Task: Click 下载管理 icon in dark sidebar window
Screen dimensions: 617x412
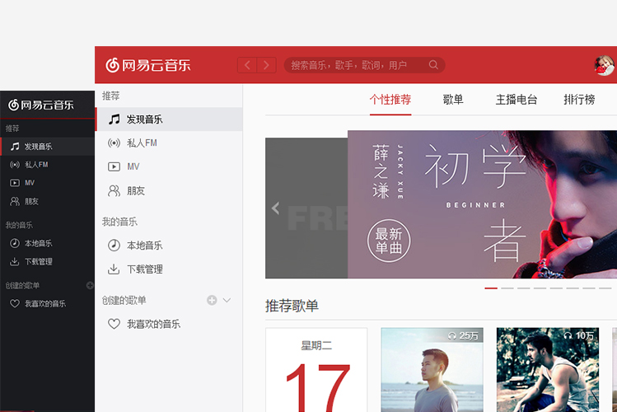Action: (15, 261)
